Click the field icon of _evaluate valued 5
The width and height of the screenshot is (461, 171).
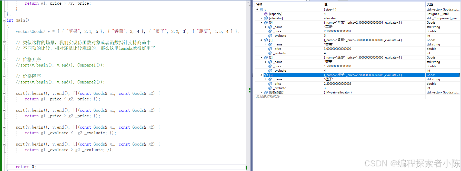tap(270, 36)
